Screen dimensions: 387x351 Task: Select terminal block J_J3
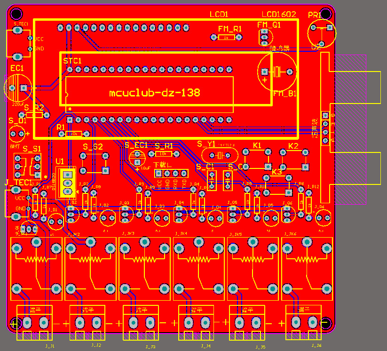pos(141,323)
